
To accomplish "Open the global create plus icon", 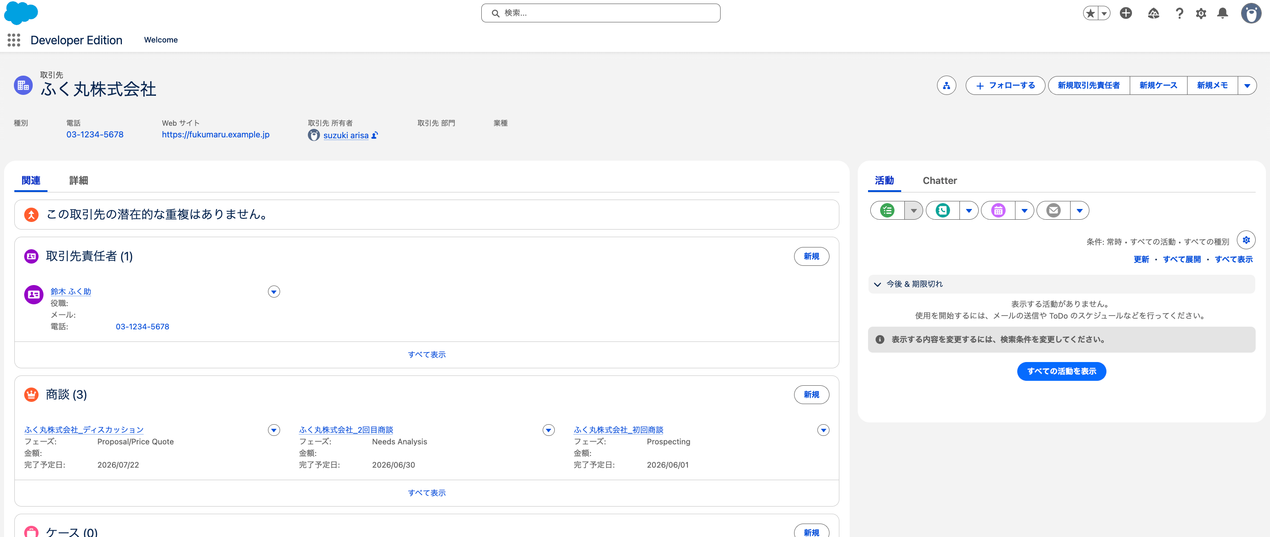I will point(1126,13).
